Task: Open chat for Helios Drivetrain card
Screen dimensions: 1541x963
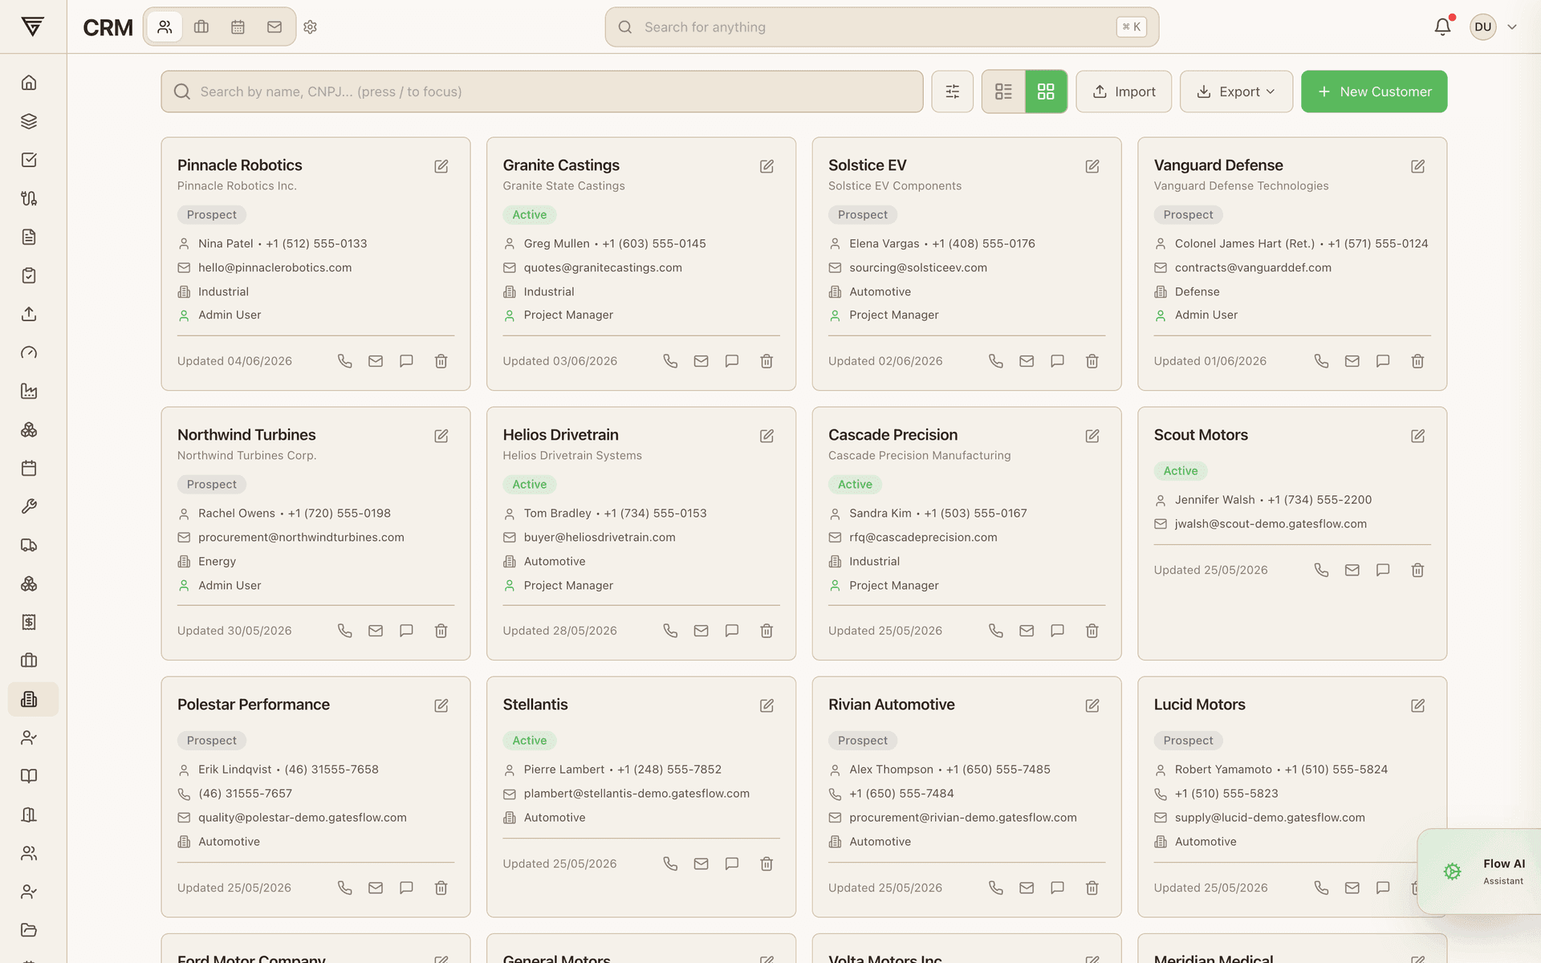Action: (x=732, y=631)
